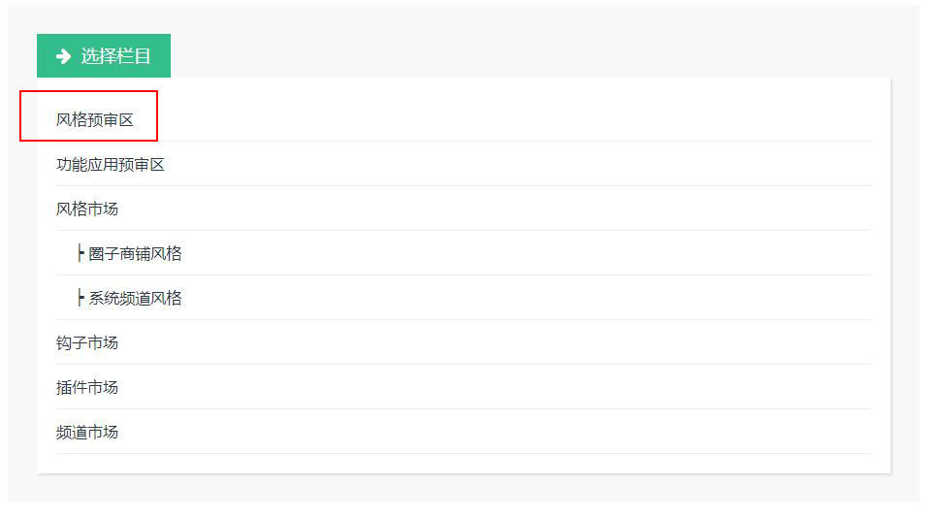Viewport: 938px width, 517px height.
Task: Click inside the red highlighted box
Action: pos(88,115)
